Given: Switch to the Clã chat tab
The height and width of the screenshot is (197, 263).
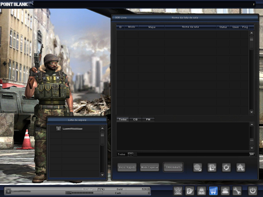Looking at the screenshot, I should [135, 120].
